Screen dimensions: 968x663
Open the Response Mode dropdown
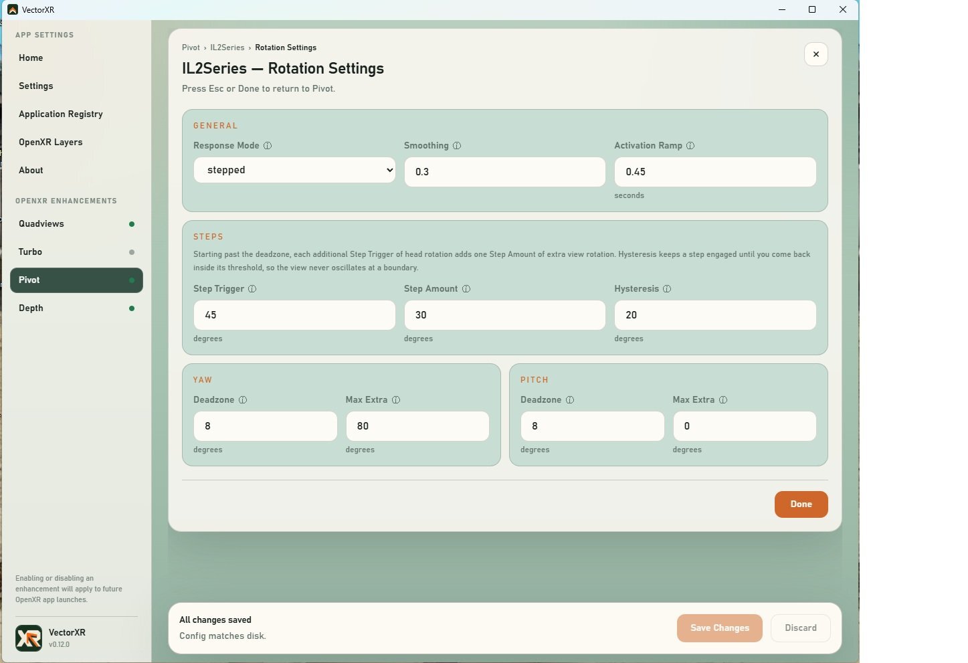tap(294, 170)
